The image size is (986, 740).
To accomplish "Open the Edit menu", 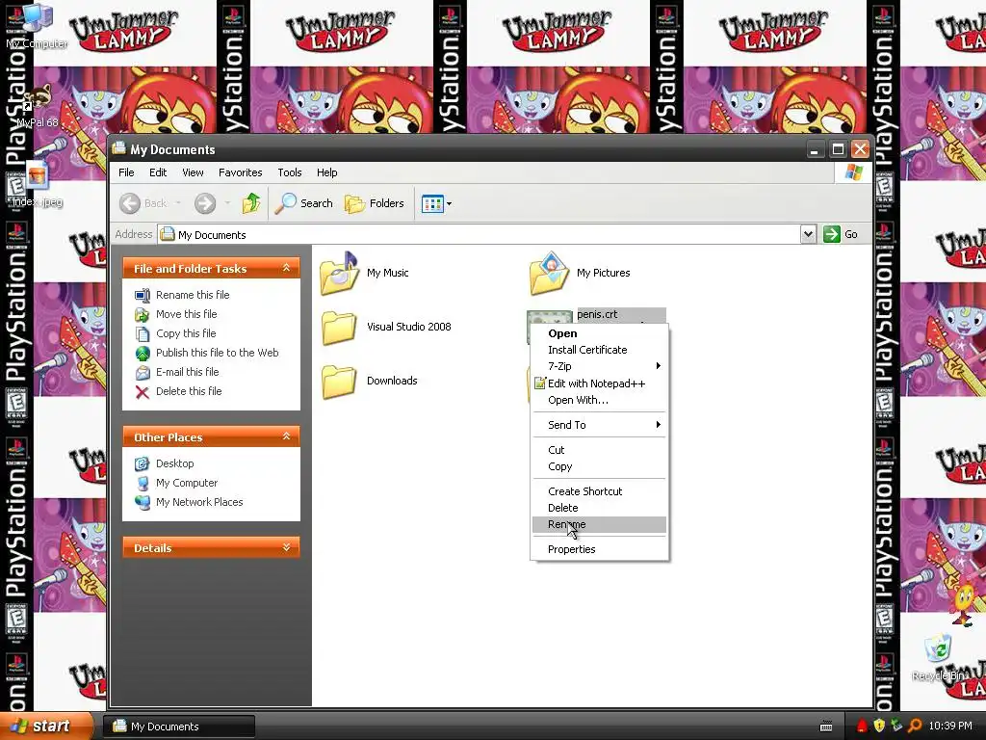I will tap(158, 172).
